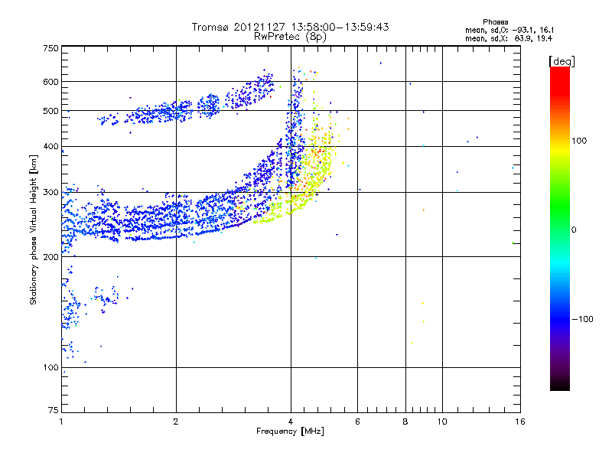Click the 'Phases' header label

pyautogui.click(x=495, y=22)
